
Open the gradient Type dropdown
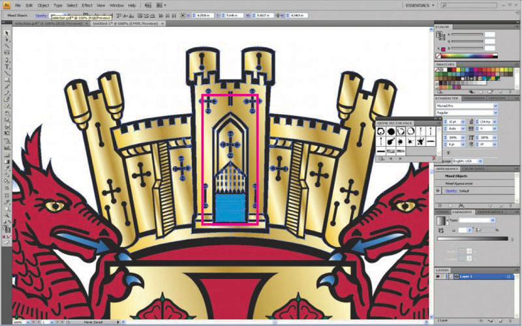pos(493,220)
